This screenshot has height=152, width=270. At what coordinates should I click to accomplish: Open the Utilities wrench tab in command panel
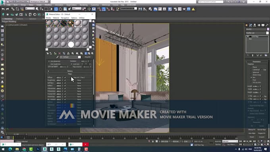pos(267,25)
